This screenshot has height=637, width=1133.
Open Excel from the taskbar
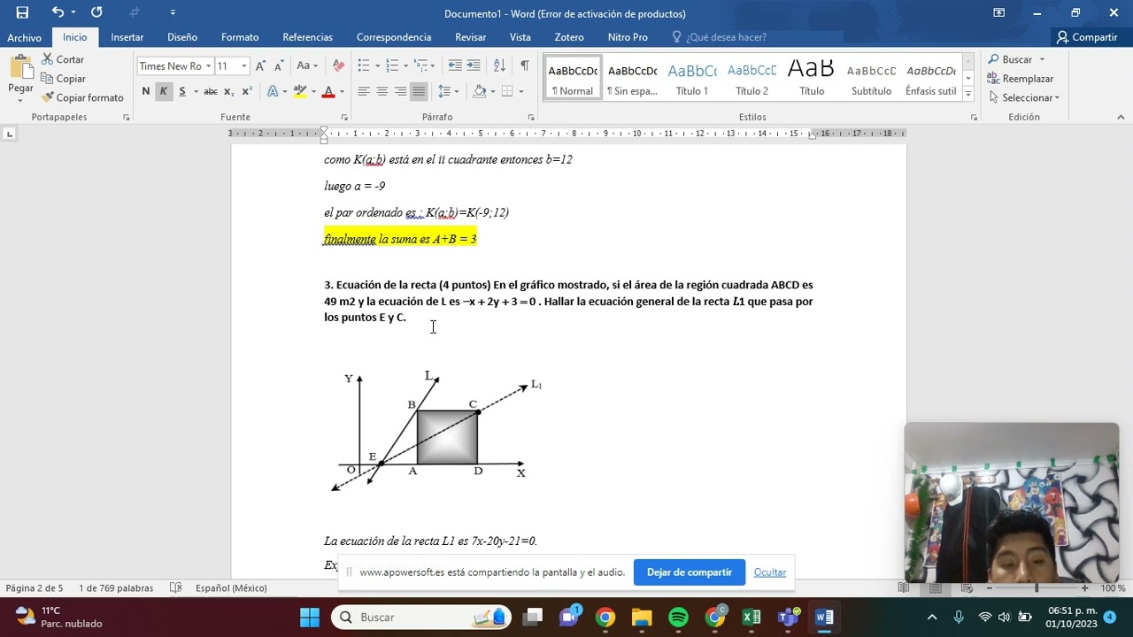(x=751, y=617)
